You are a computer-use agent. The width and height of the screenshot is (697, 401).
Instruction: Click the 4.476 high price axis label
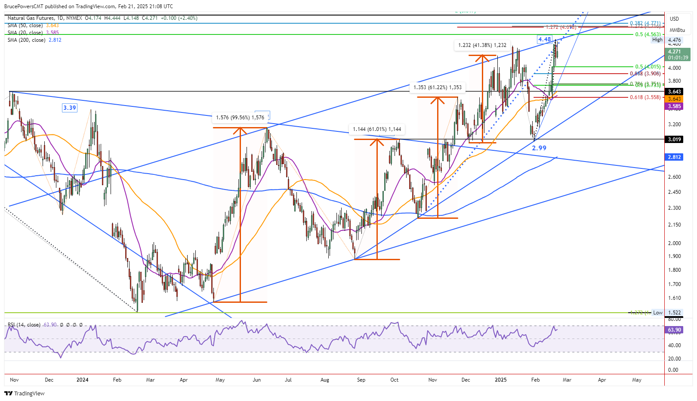[x=674, y=40]
